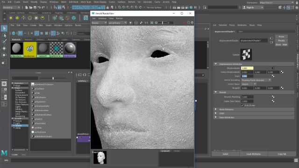The width and height of the screenshot is (299, 168).
Task: Click input connection arrow icon beside displacementShader field
Action: 271,38
